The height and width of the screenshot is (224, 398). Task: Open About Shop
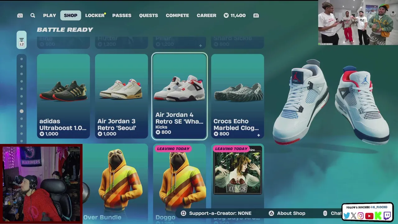click(287, 213)
